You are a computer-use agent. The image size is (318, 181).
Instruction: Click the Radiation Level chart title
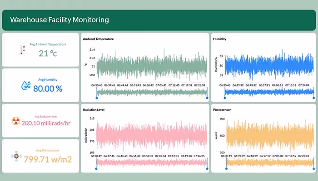coord(94,110)
